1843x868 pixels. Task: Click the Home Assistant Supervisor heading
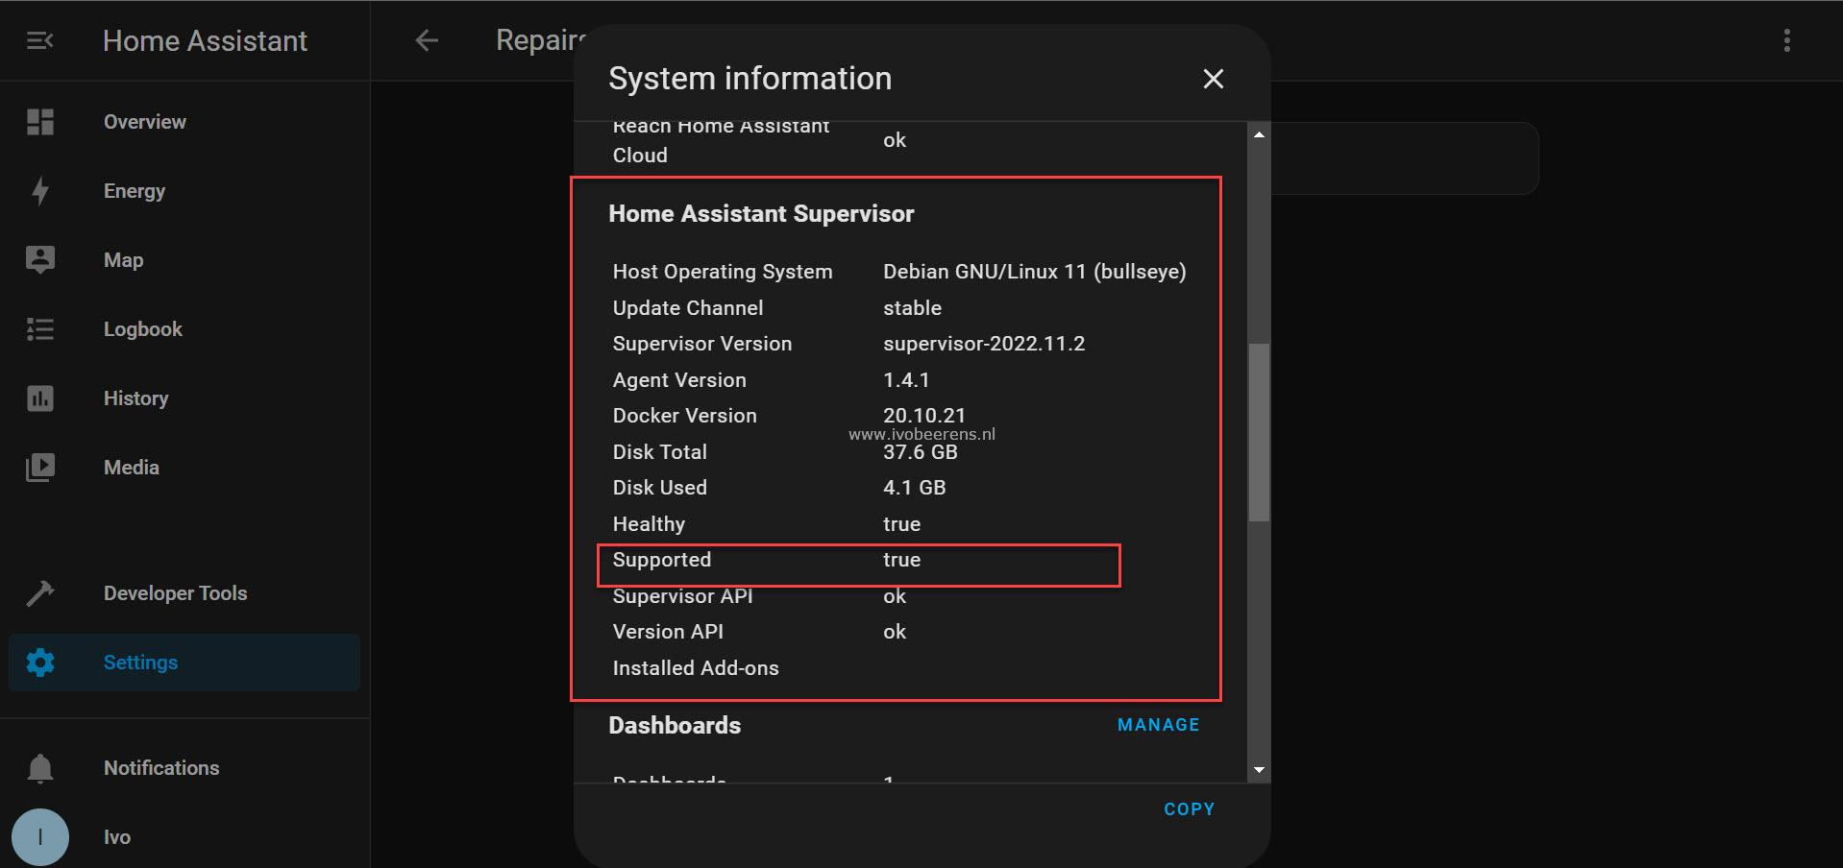(761, 213)
